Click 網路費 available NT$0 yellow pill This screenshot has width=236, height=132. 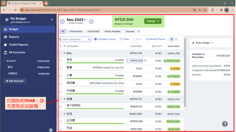pos(175,84)
